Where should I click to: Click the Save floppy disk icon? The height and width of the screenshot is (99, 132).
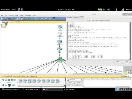[x=9, y=19]
